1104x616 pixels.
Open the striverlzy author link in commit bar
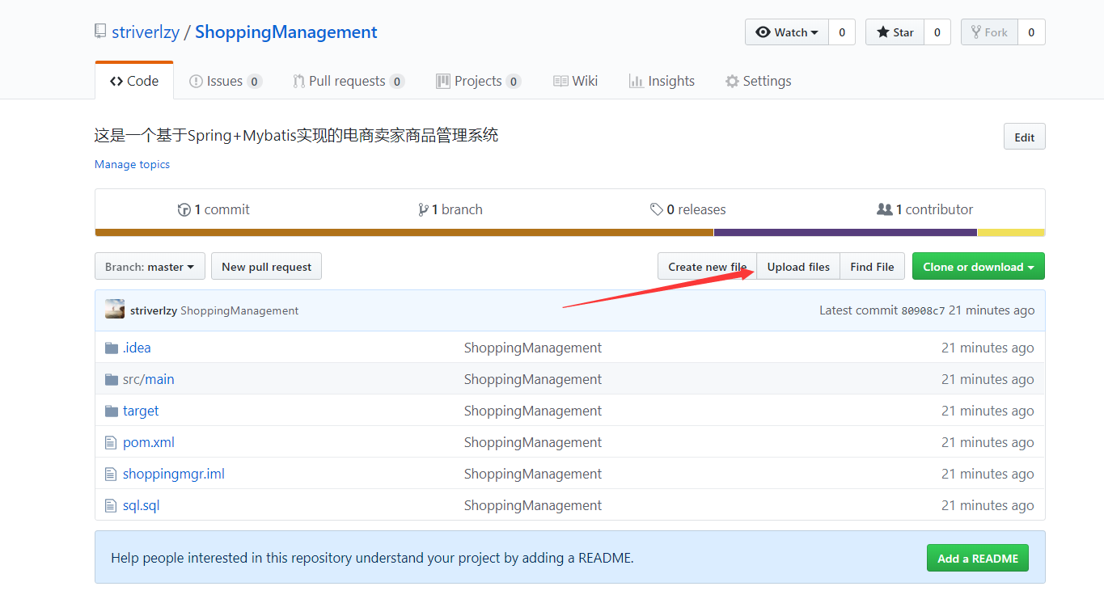(x=154, y=310)
